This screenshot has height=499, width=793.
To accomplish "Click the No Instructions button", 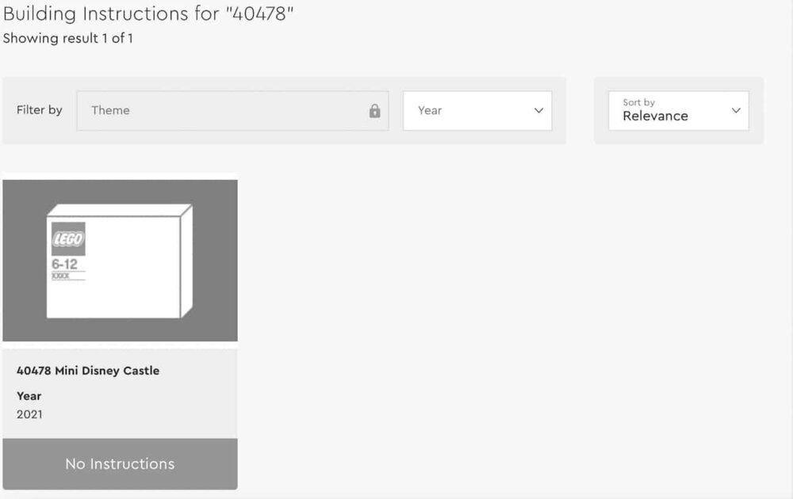I will click(120, 463).
